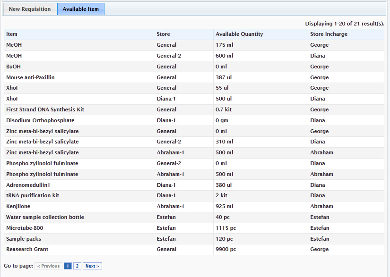Click the Kenjilone item row
The image size is (390, 277).
pos(18,206)
